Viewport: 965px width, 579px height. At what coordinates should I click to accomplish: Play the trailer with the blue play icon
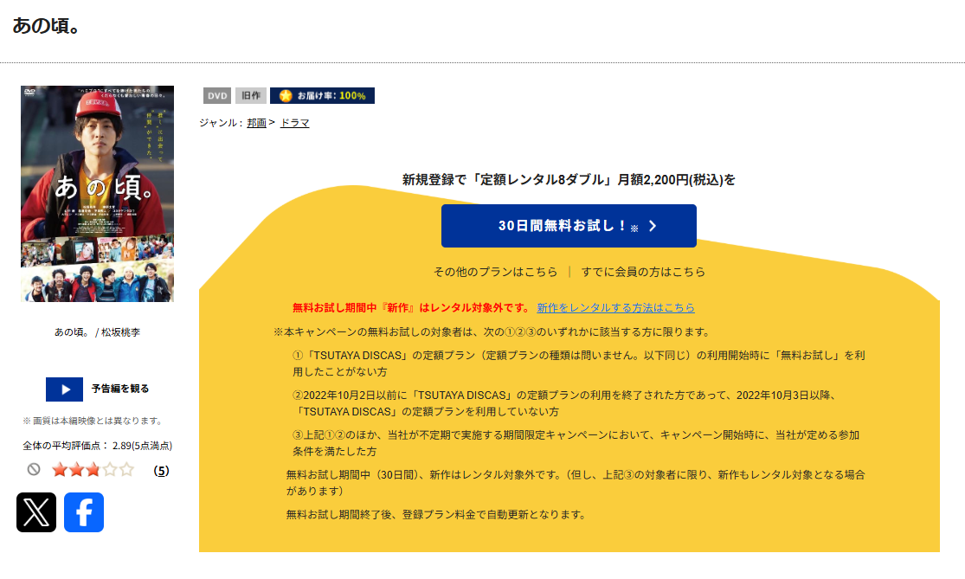click(x=65, y=389)
